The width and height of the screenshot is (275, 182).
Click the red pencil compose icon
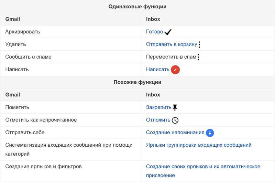tap(175, 70)
